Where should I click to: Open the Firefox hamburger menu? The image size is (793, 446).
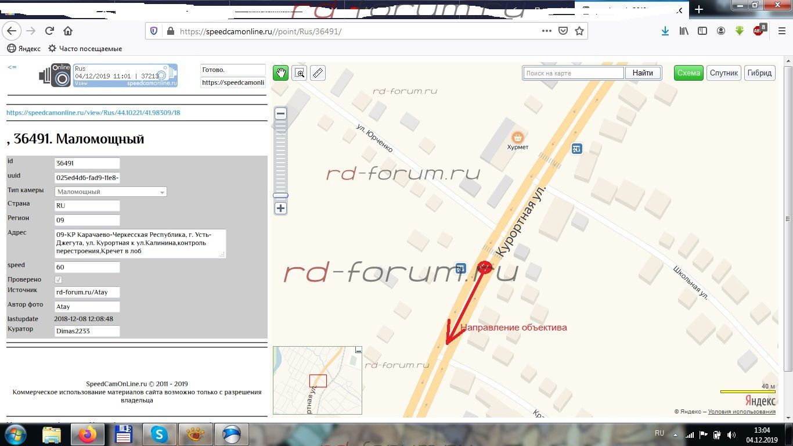[x=781, y=31]
